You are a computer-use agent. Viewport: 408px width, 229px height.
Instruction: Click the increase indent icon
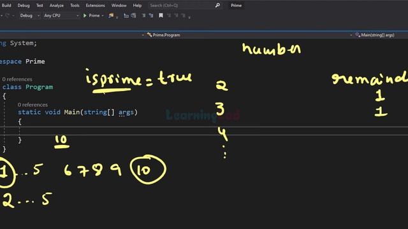[151, 15]
